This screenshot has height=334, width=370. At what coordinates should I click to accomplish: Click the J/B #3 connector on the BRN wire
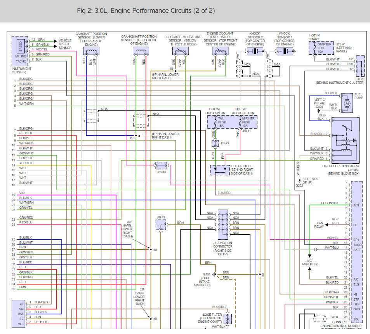click(161, 225)
